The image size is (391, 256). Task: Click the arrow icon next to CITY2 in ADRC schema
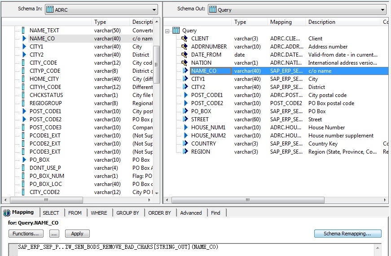pyautogui.click(x=24, y=55)
